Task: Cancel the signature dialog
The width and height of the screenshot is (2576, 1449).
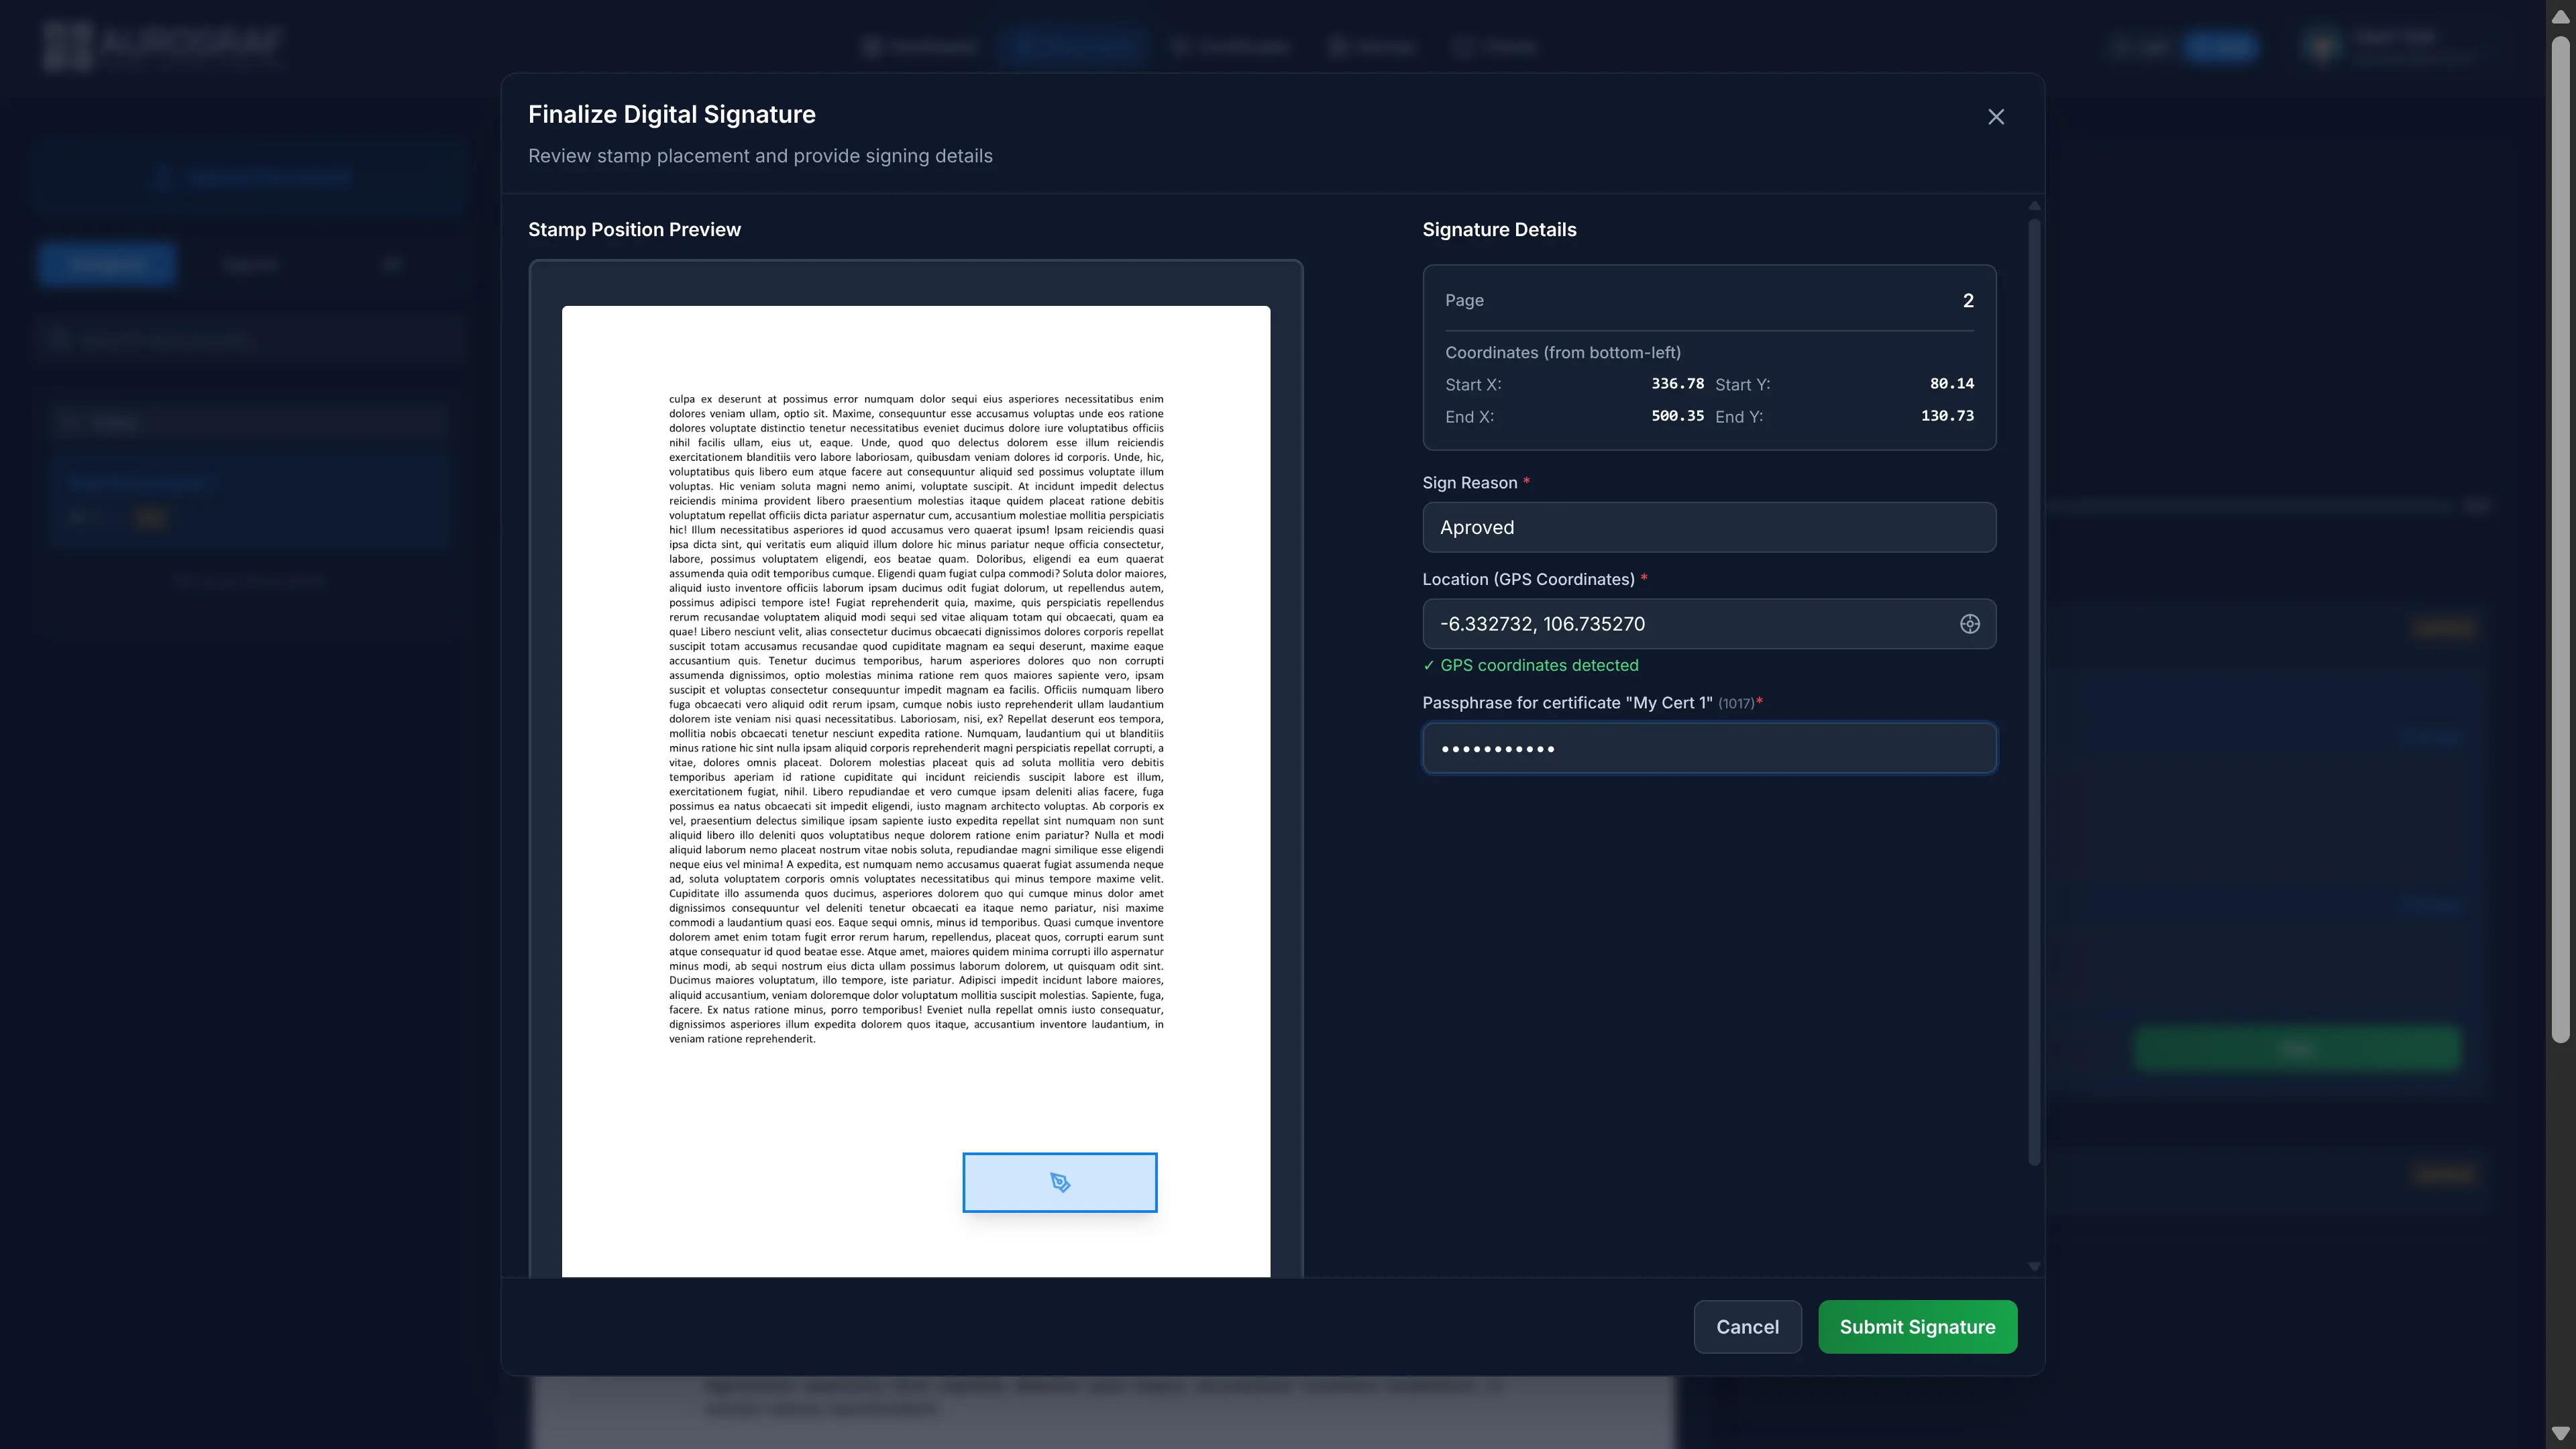Action: click(1747, 1327)
